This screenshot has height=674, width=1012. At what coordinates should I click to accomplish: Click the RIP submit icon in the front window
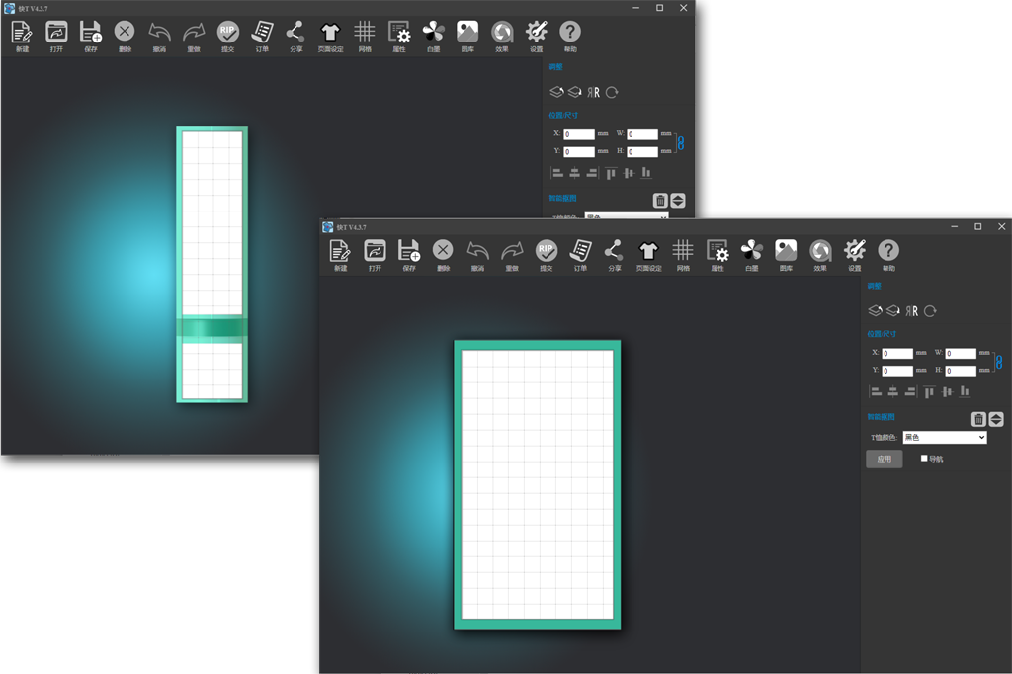tap(547, 251)
